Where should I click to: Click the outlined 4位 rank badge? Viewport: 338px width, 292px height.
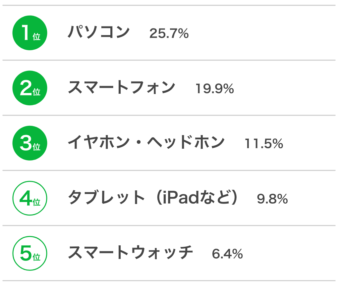point(30,198)
